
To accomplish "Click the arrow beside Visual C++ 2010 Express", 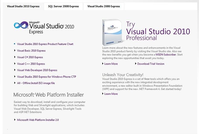I will (x=15, y=64).
